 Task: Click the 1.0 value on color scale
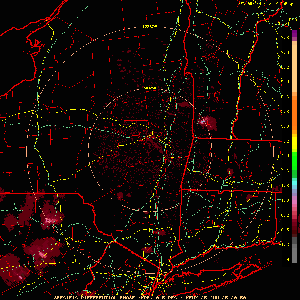click(285, 200)
